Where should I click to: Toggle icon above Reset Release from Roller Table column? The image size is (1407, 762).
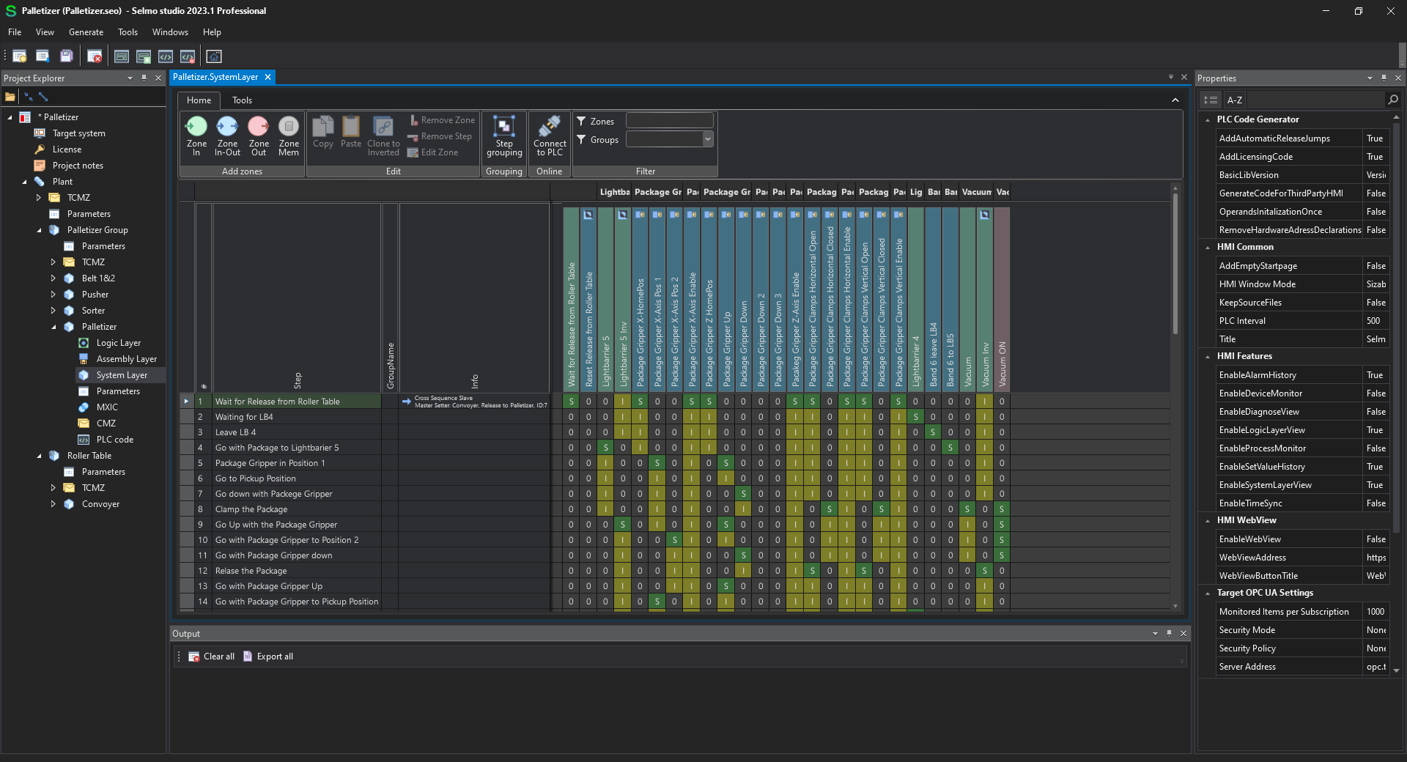(588, 215)
